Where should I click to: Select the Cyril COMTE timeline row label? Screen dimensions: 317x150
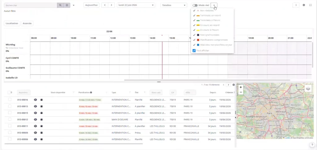pyautogui.click(x=12, y=58)
